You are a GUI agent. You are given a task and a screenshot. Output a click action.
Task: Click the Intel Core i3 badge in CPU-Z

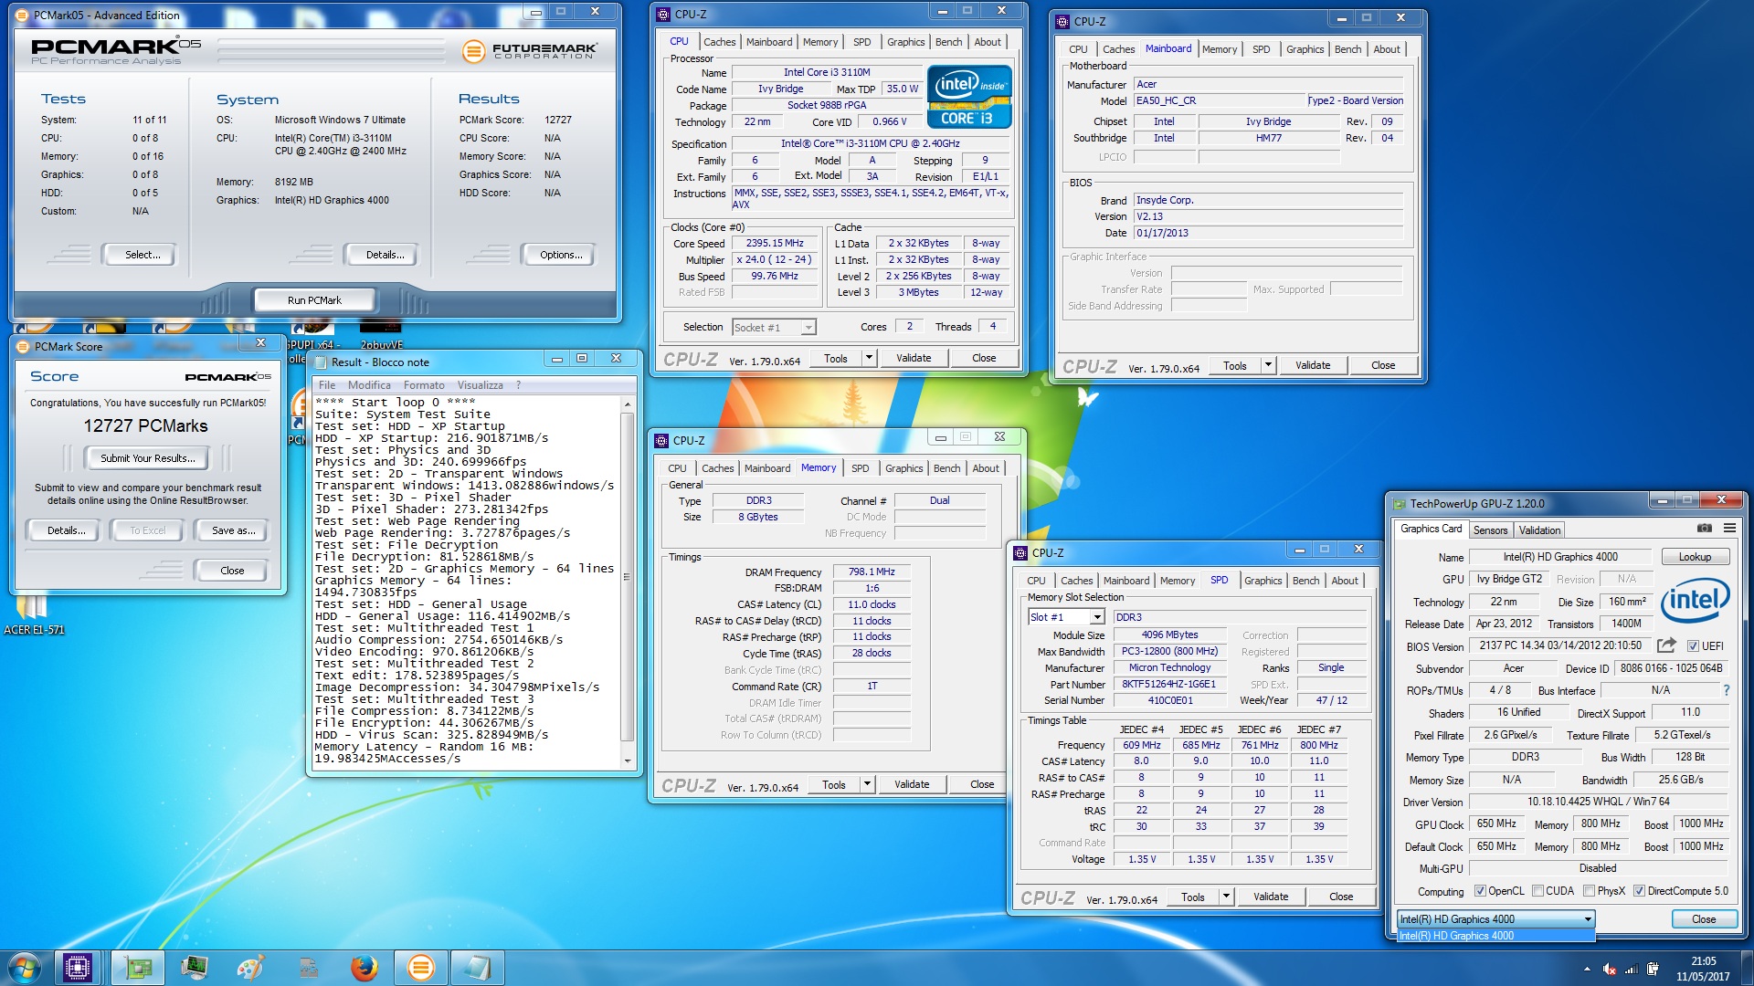tap(969, 96)
